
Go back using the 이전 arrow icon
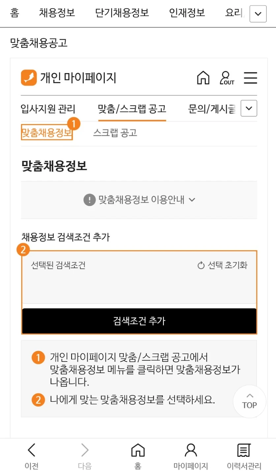pos(31,450)
